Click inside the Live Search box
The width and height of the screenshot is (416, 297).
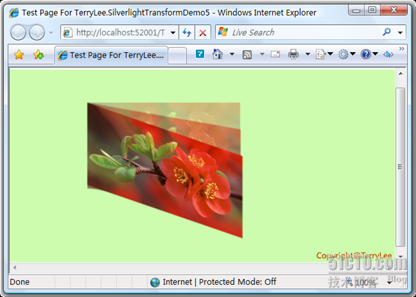click(x=299, y=32)
